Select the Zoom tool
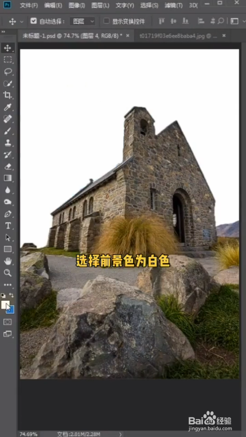The image size is (246, 437). click(x=7, y=273)
